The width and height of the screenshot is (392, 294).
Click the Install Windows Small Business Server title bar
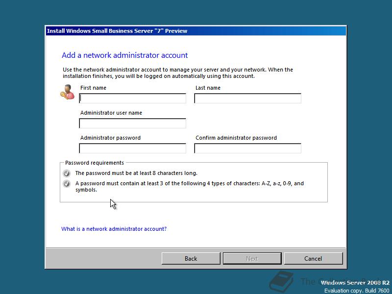click(196, 31)
